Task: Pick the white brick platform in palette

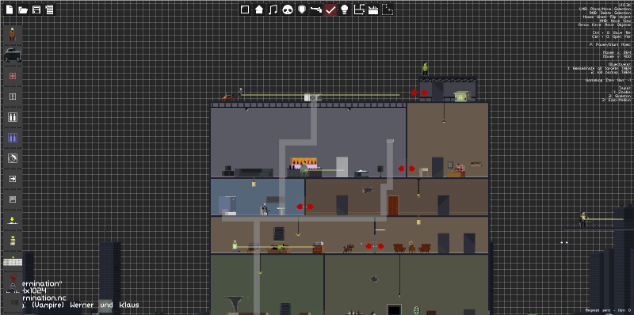Action: click(13, 262)
